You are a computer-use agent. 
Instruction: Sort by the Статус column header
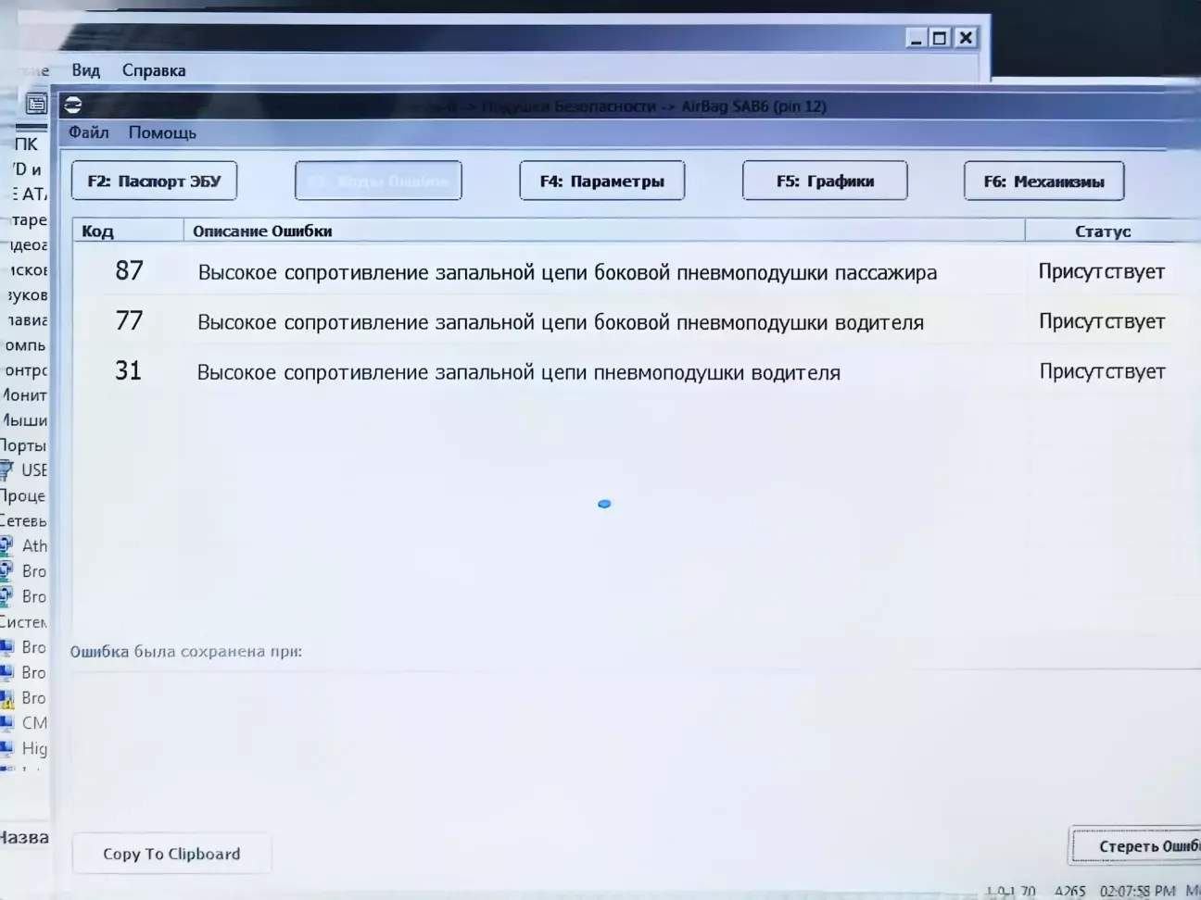(x=1103, y=231)
